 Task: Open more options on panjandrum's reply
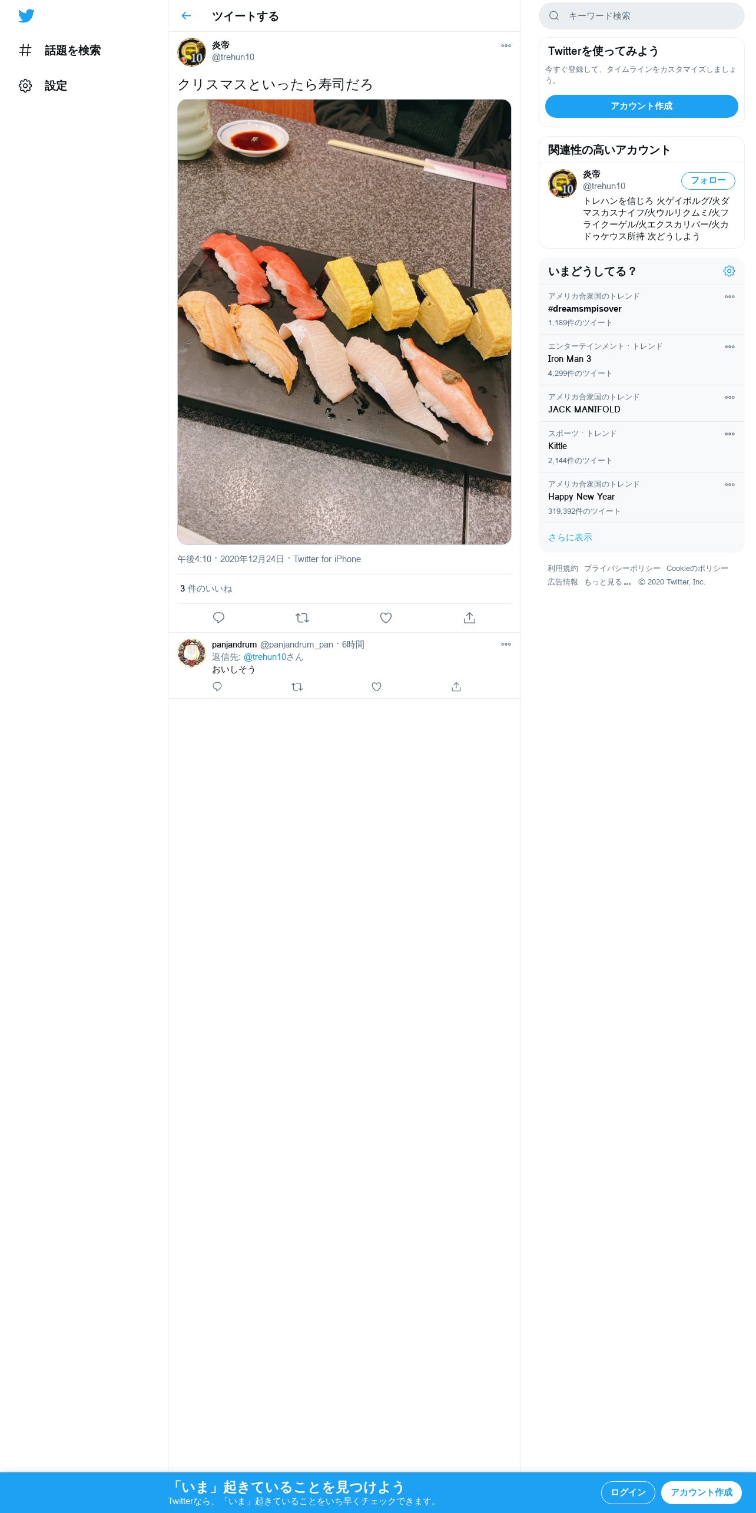[x=506, y=644]
